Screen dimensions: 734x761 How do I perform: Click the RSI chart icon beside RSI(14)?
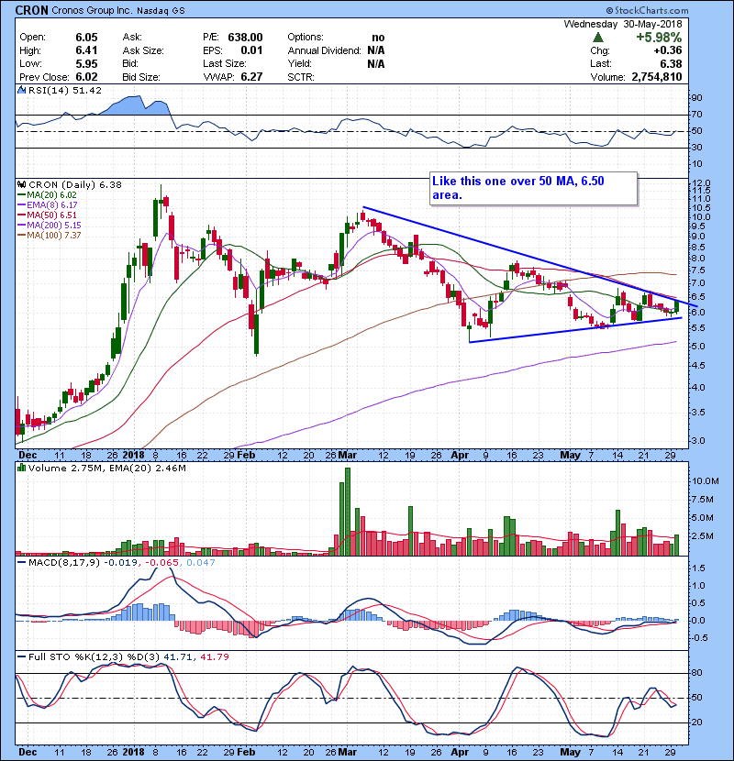22,90
